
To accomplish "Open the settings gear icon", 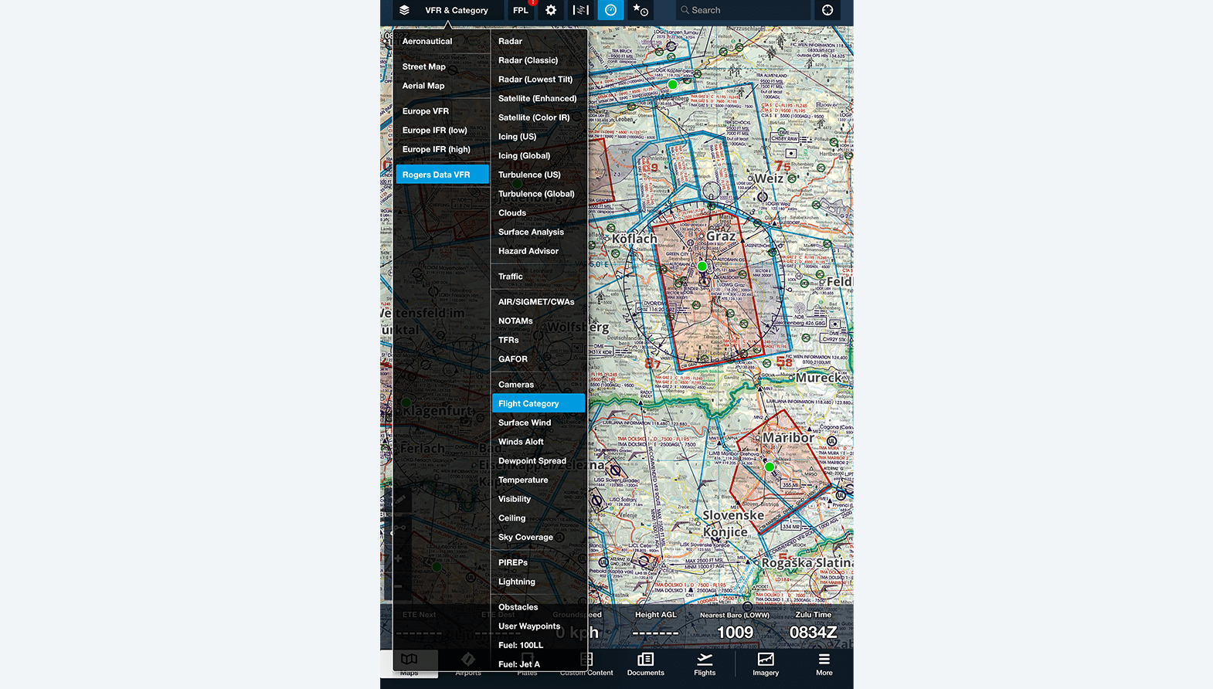I will pos(551,10).
